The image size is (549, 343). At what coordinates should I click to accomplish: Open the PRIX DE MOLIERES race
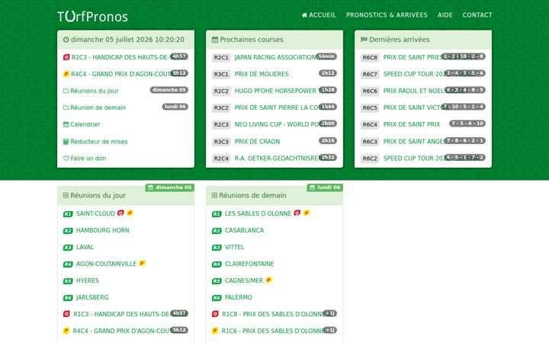point(262,74)
